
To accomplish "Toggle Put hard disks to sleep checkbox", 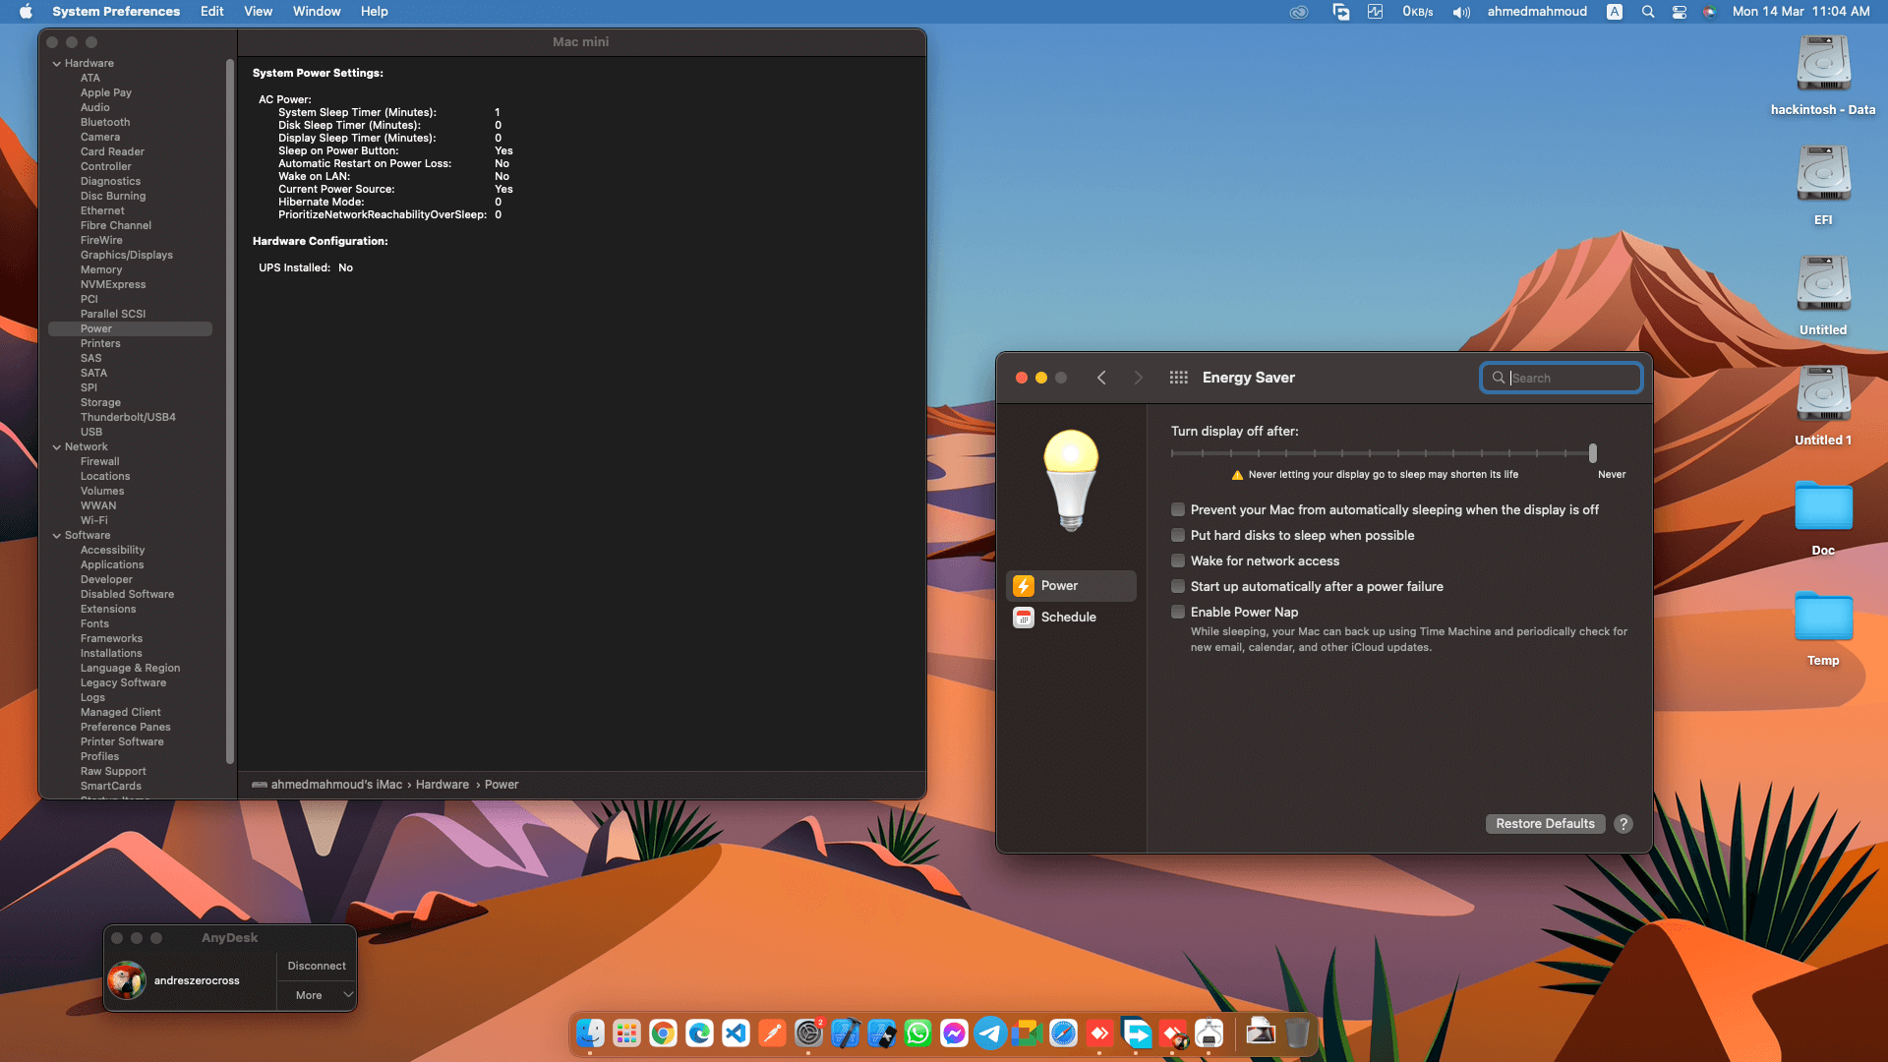I will tap(1178, 535).
